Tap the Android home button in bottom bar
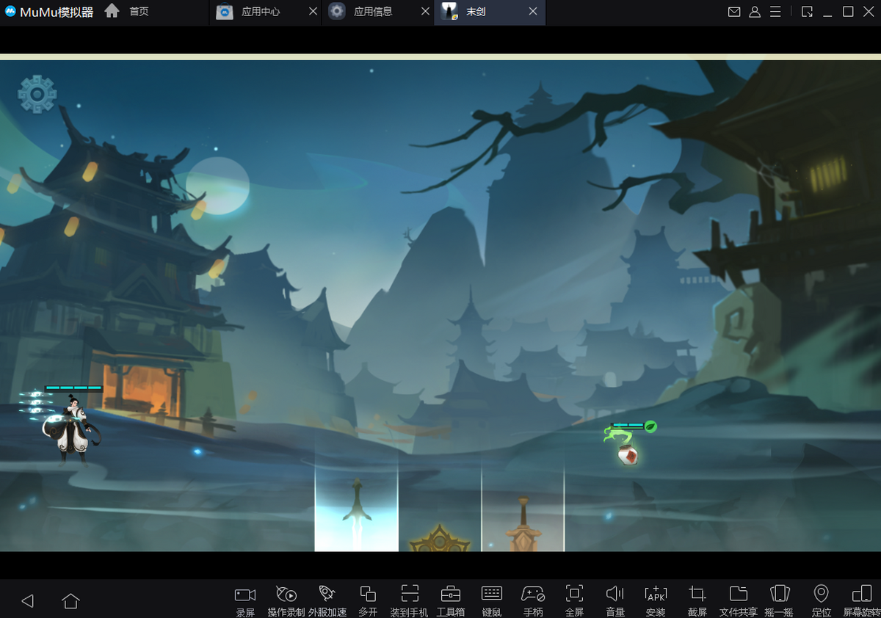Screen dimensions: 881x618 click(x=70, y=601)
